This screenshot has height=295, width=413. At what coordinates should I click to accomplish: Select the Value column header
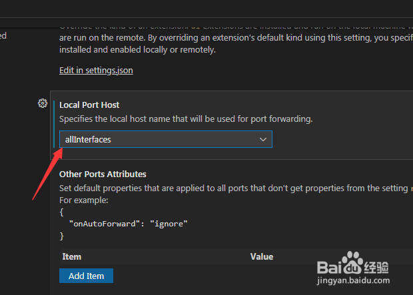point(262,256)
